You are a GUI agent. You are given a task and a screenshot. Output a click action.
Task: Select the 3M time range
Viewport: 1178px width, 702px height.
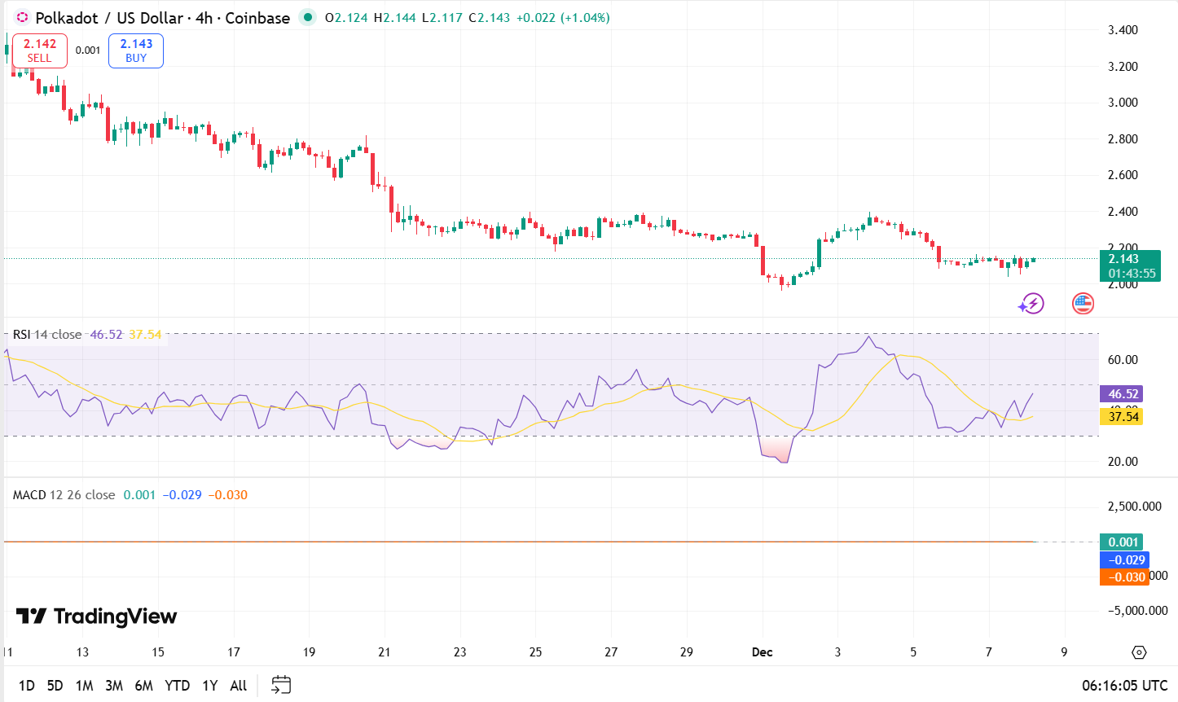coord(114,685)
